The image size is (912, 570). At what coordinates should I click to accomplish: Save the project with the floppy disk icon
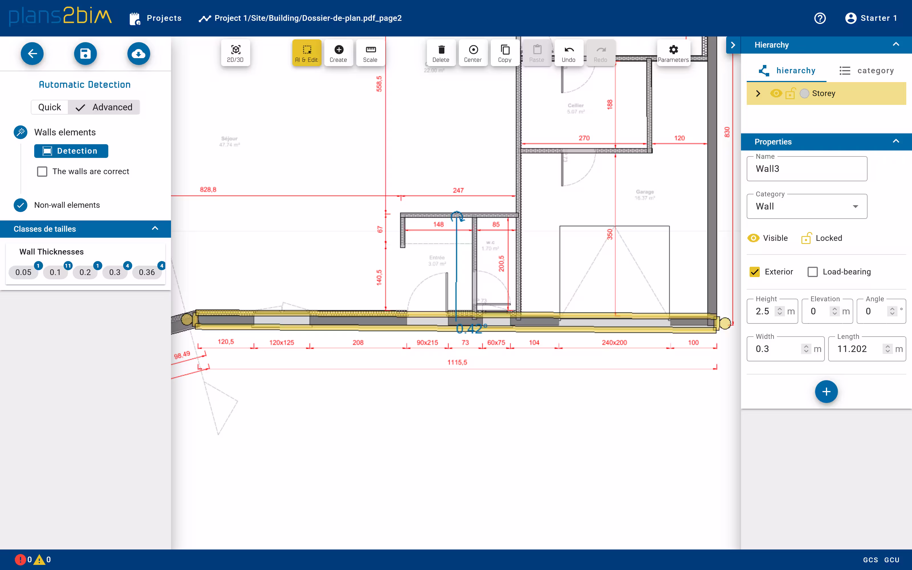point(85,54)
